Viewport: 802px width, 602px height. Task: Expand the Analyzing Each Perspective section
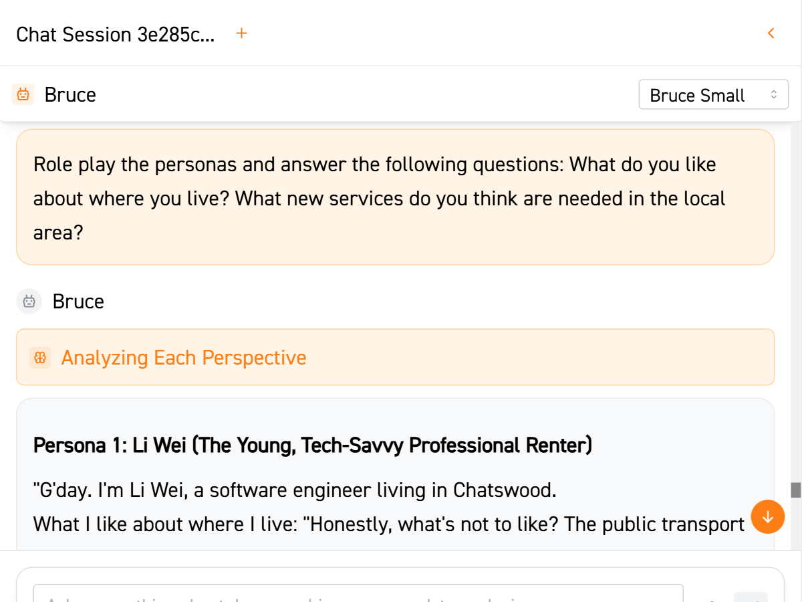pyautogui.click(x=183, y=358)
